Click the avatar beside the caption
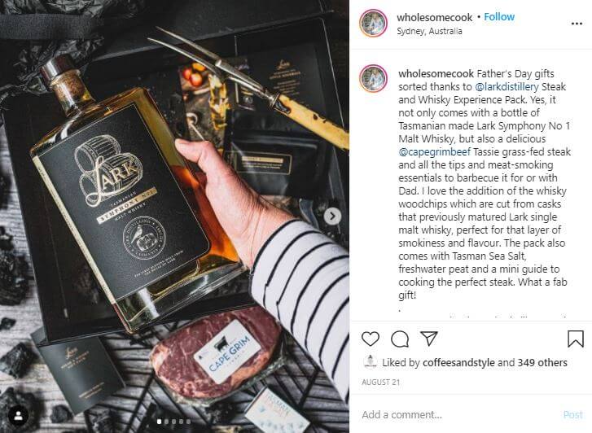 [x=373, y=78]
